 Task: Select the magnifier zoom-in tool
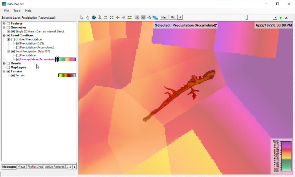pyautogui.click(x=100, y=17)
